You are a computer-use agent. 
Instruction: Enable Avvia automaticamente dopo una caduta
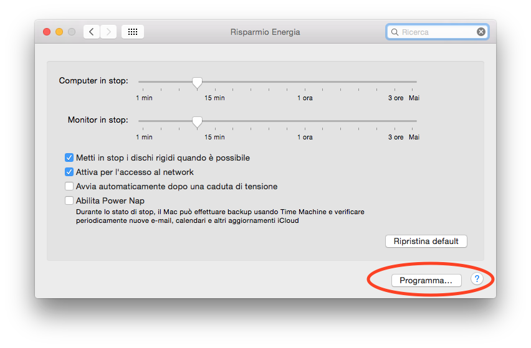point(69,186)
